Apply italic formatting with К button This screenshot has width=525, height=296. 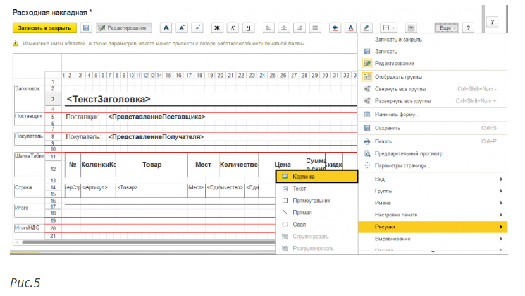point(233,28)
